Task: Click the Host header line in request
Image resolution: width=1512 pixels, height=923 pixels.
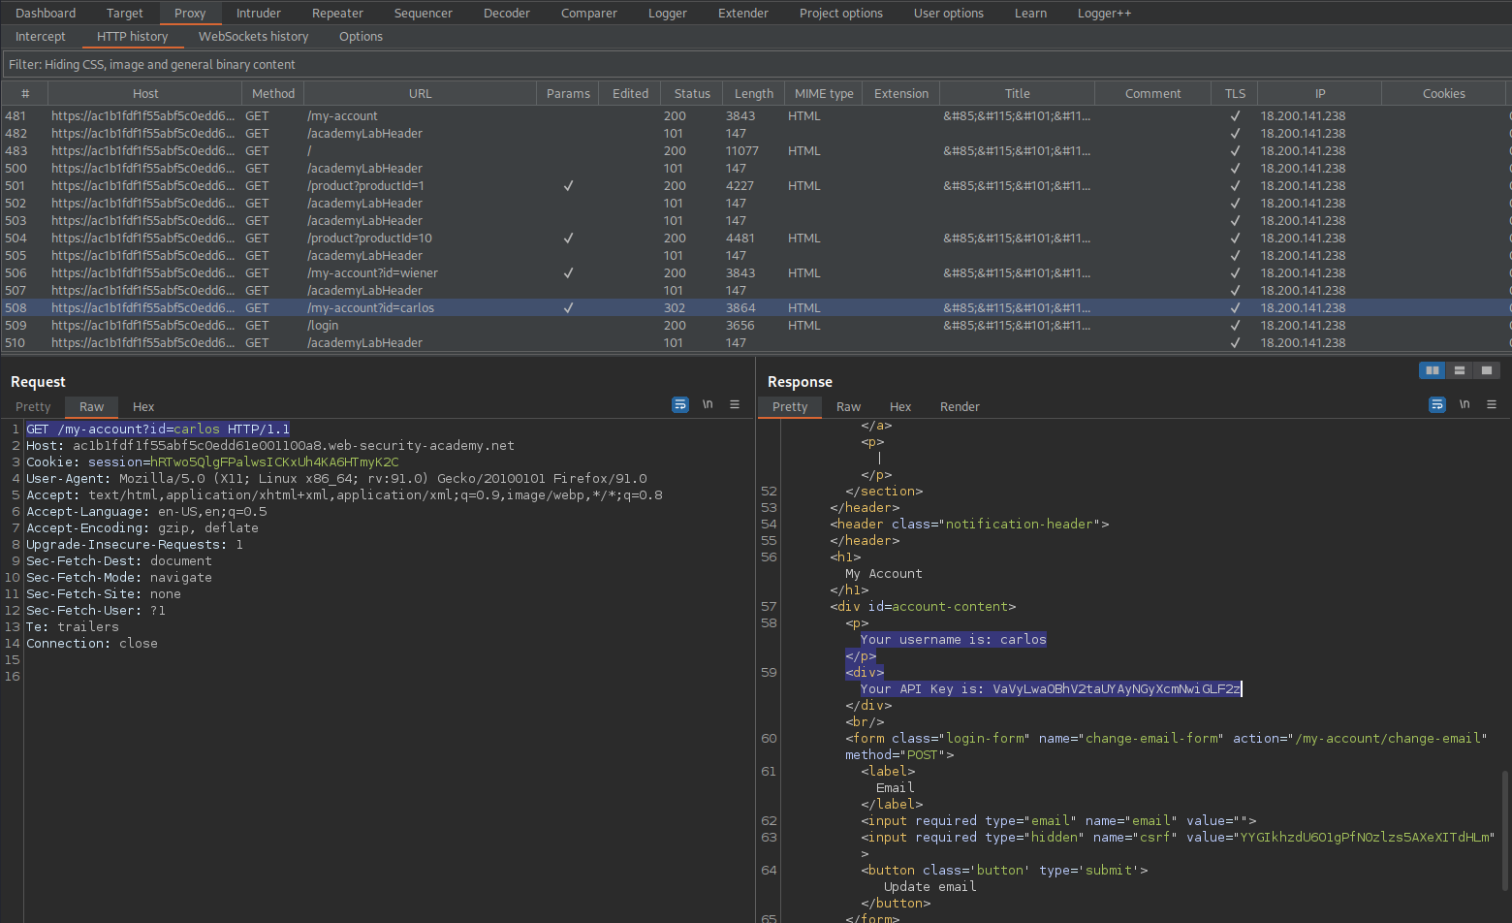Action: tap(270, 445)
